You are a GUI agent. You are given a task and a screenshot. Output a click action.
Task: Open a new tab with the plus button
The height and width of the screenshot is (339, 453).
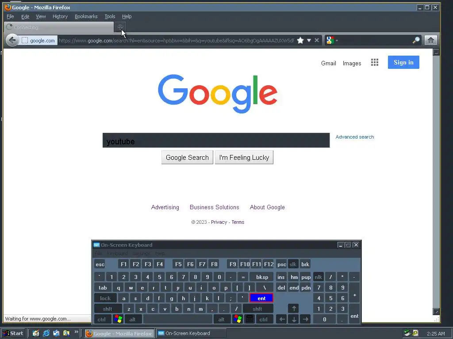click(120, 27)
